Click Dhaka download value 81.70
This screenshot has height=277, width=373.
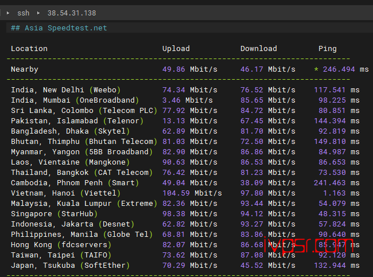pos(252,131)
